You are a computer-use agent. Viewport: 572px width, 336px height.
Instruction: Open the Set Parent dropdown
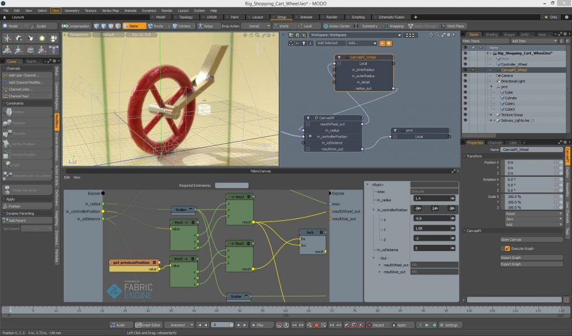click(x=36, y=229)
